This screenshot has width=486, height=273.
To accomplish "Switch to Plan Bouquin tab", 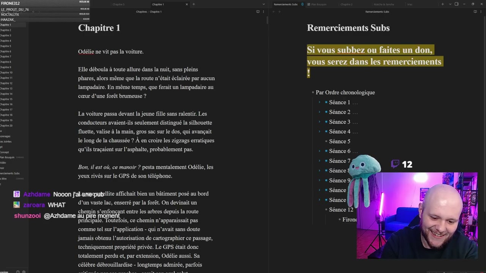I will (x=319, y=4).
